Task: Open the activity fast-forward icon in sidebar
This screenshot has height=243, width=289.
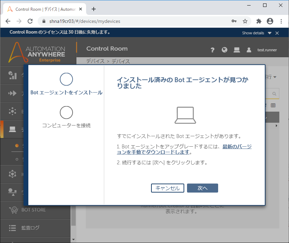Action: coord(12,93)
